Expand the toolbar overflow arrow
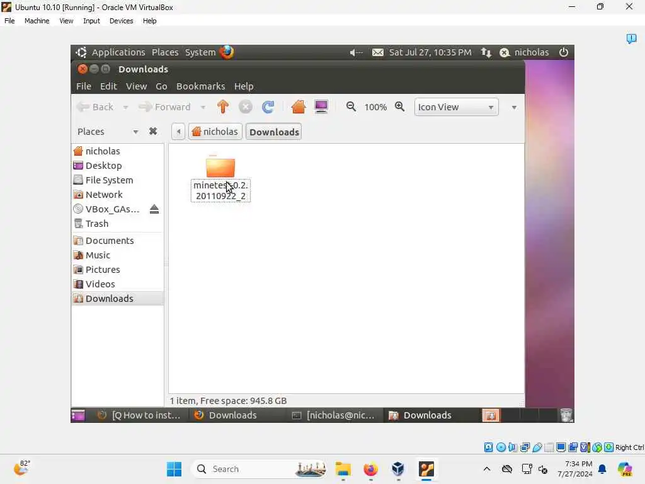 point(514,107)
